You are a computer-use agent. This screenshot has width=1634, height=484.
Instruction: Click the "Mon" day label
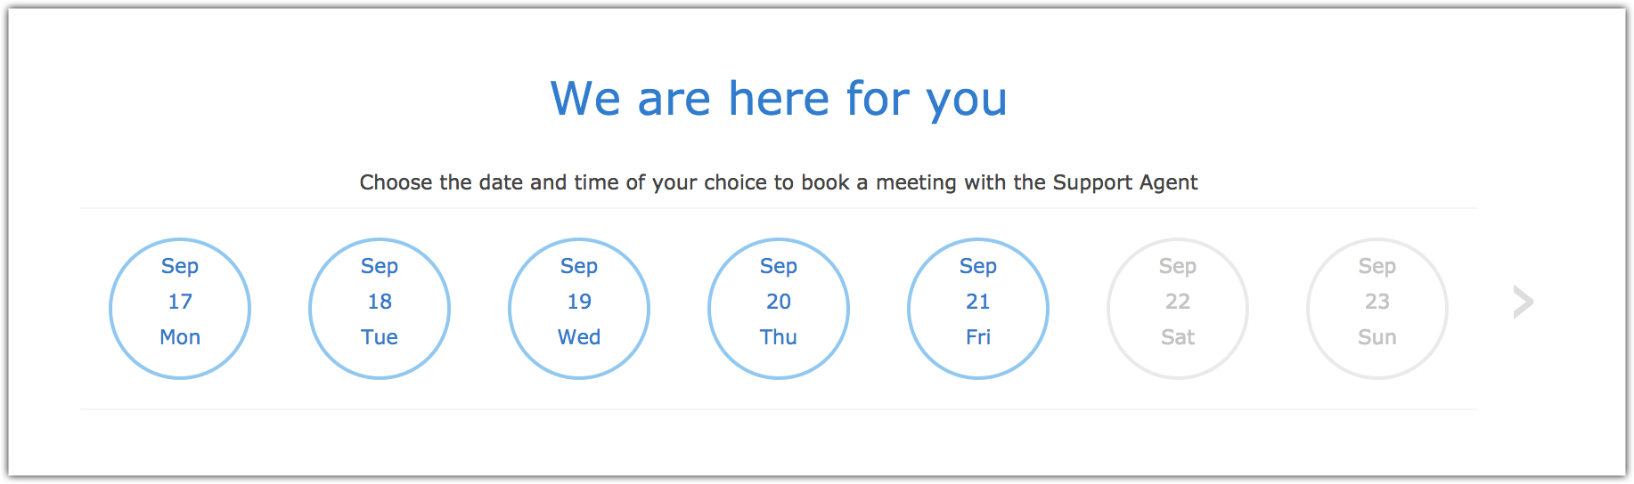[x=180, y=337]
